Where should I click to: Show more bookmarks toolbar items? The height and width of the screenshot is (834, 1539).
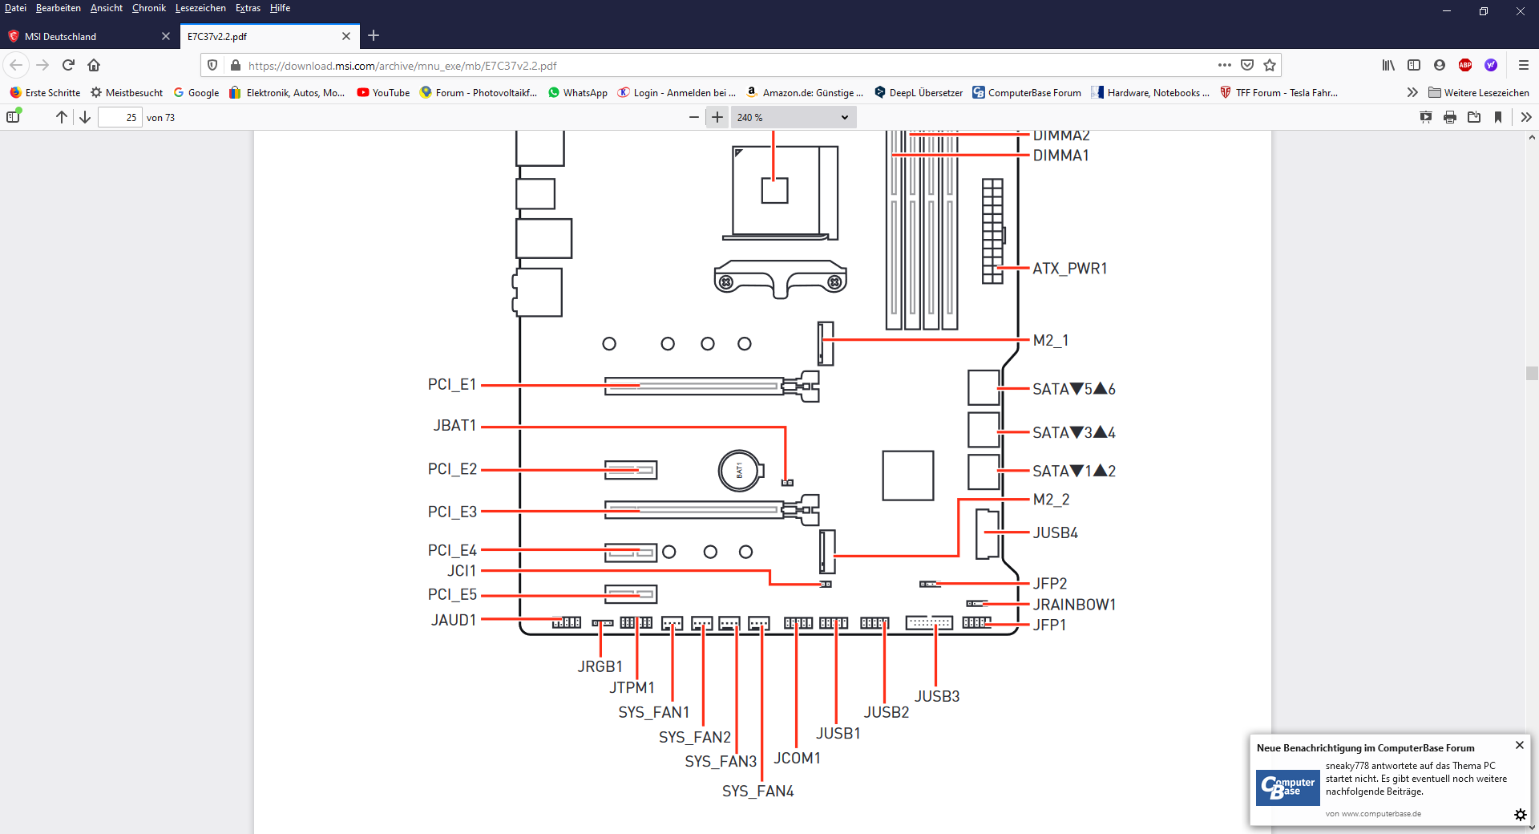(1412, 93)
